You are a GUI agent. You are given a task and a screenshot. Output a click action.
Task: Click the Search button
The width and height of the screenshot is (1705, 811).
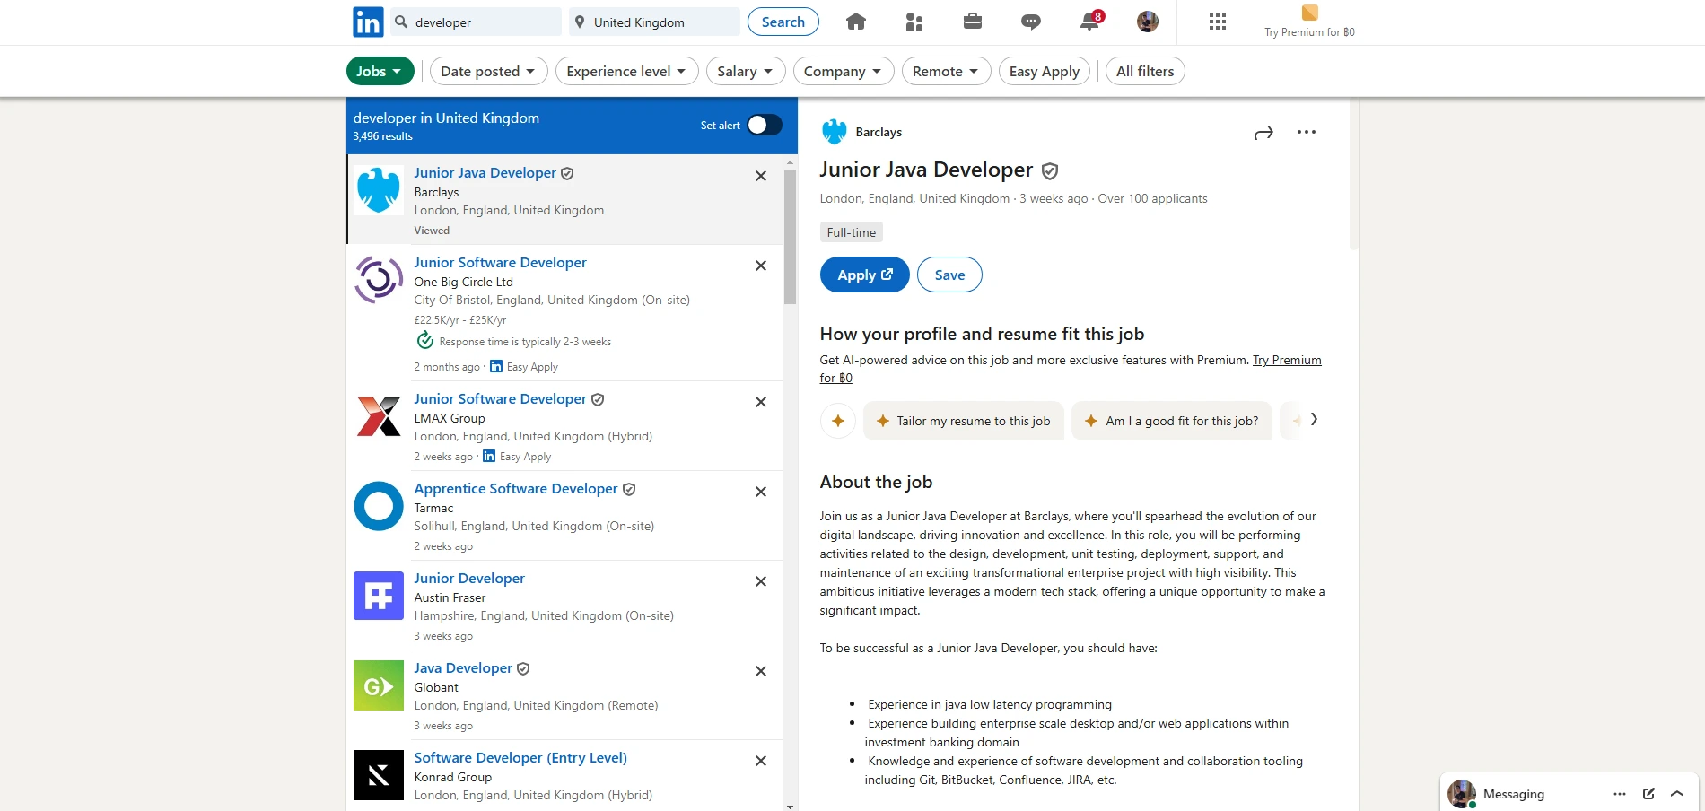tap(783, 22)
